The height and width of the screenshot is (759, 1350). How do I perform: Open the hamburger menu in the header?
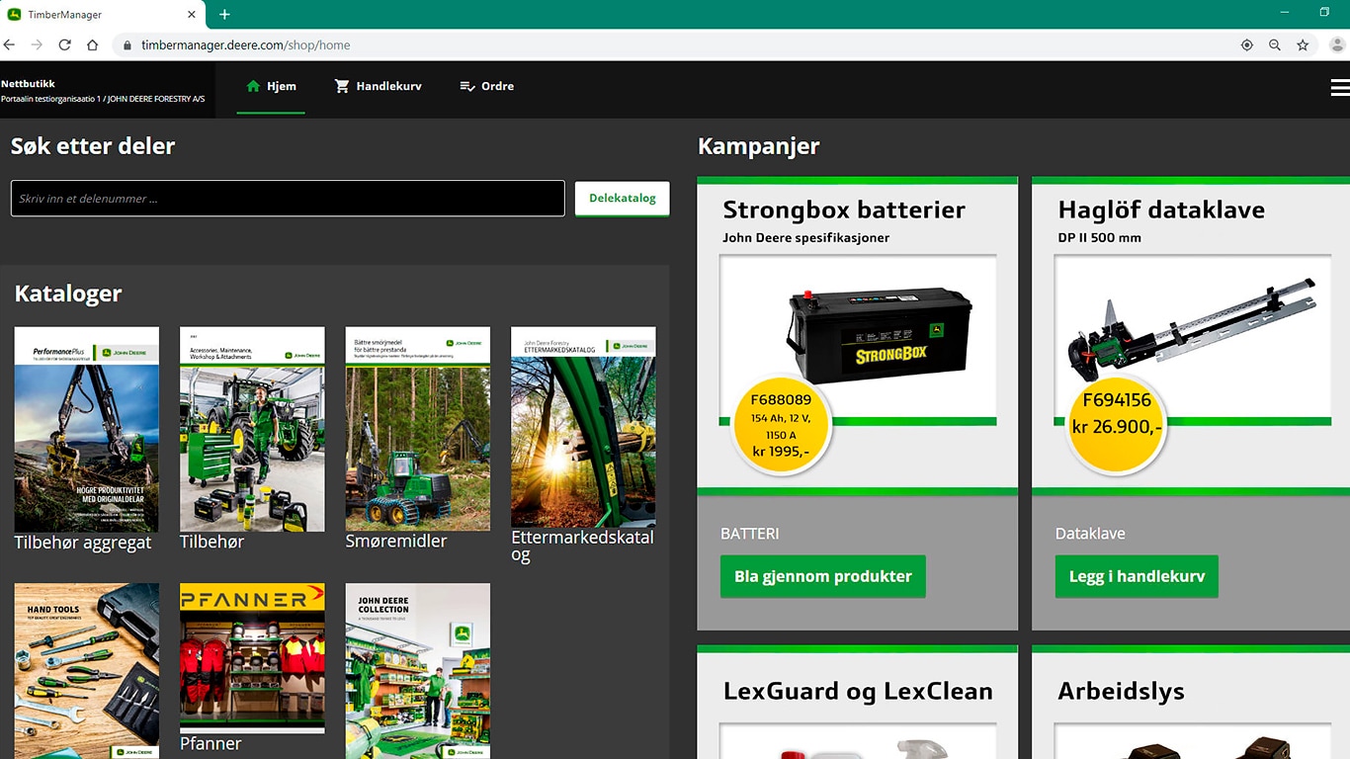click(x=1340, y=88)
